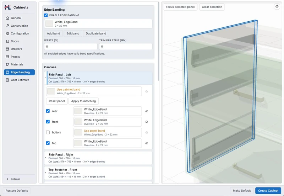Screen dimensions: 284x196
Task: Click the rear edge band color swatch
Action: click(78, 111)
